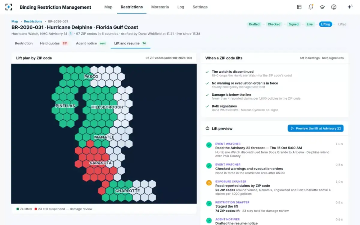Click the 'When a ZIP code lifts' heading
360x225 pixels.
pos(224,58)
